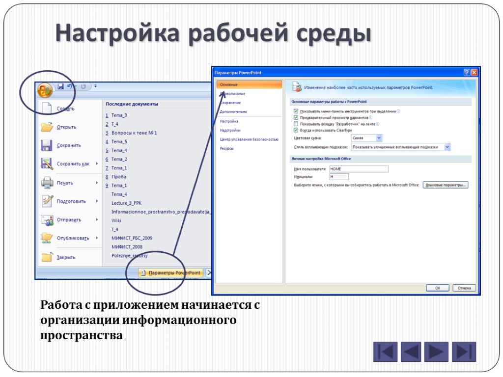Click the Redo icon in quick access toolbar
This screenshot has height=377, width=503.
pos(84,86)
